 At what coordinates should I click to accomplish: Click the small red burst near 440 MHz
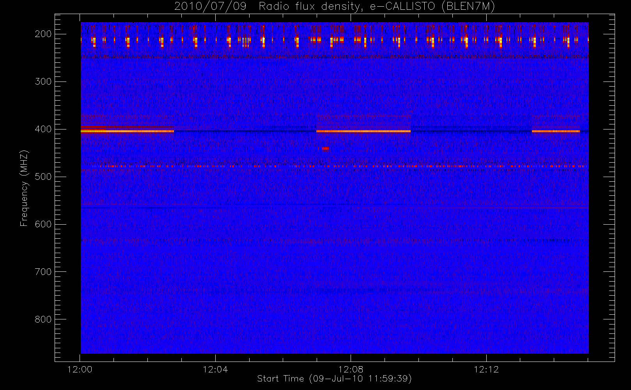[x=325, y=148]
